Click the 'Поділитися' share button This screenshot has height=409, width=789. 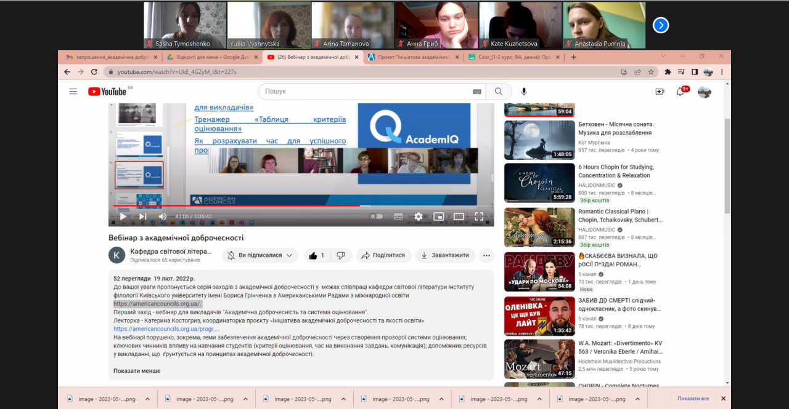click(x=383, y=255)
